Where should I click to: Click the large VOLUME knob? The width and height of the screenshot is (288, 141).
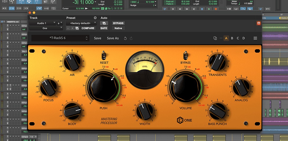pos(186,87)
